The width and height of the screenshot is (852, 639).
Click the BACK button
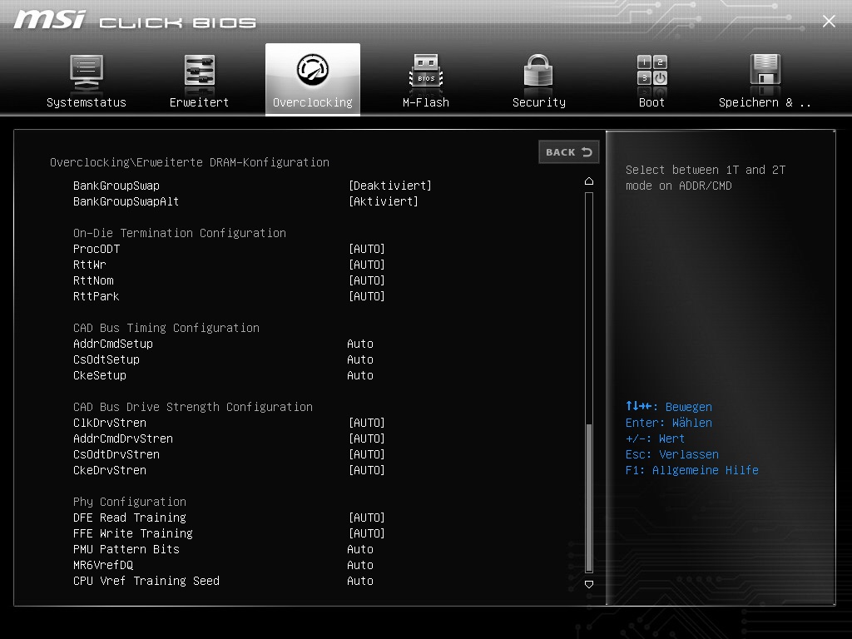coord(569,152)
